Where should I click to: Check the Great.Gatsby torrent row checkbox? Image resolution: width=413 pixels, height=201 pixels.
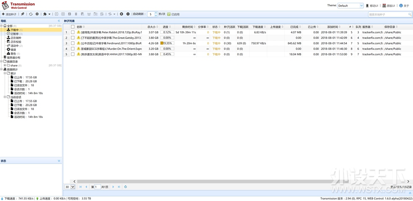pos(72,38)
